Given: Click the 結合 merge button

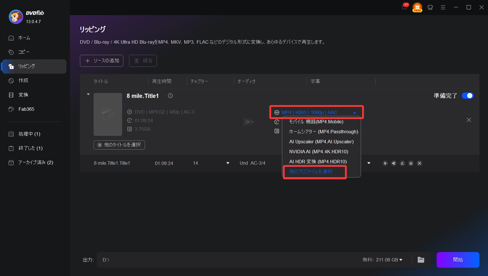Looking at the screenshot, I should coord(143,61).
